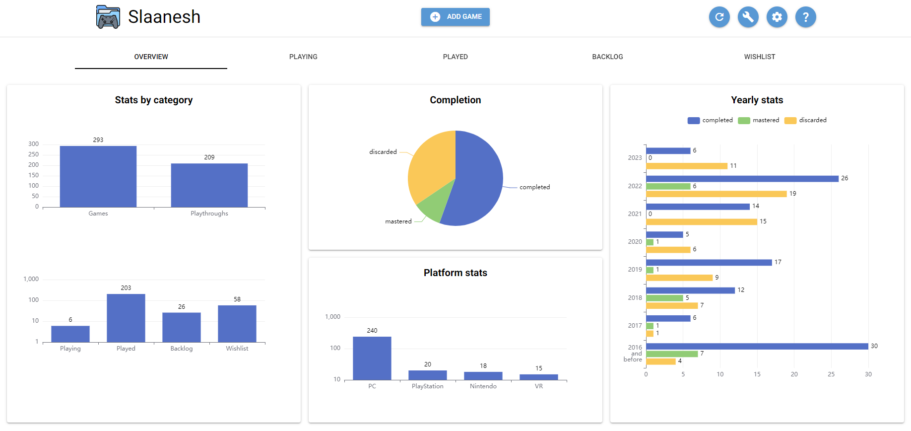Click the 'Stats by category' heading
Screen dimensions: 911x431
click(154, 100)
